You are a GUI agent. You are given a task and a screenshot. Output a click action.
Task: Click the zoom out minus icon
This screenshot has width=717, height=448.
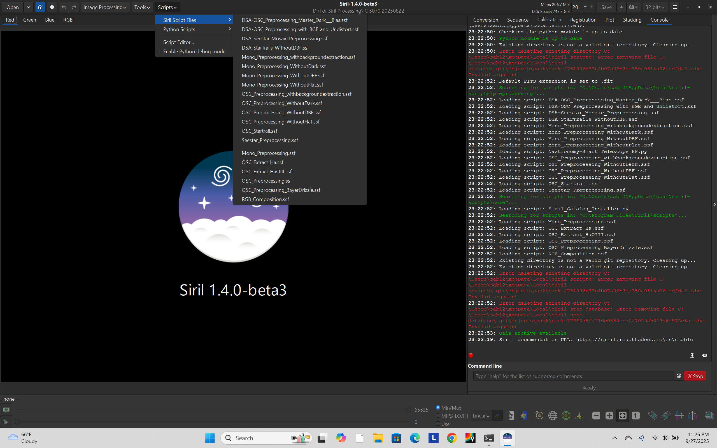coord(596,416)
